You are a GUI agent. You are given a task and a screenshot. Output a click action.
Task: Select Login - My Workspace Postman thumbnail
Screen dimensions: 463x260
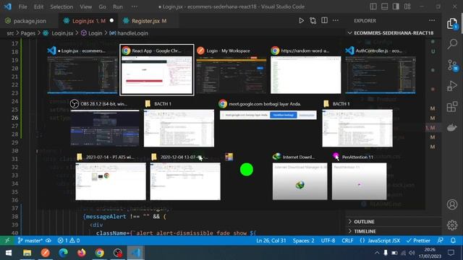point(231,70)
